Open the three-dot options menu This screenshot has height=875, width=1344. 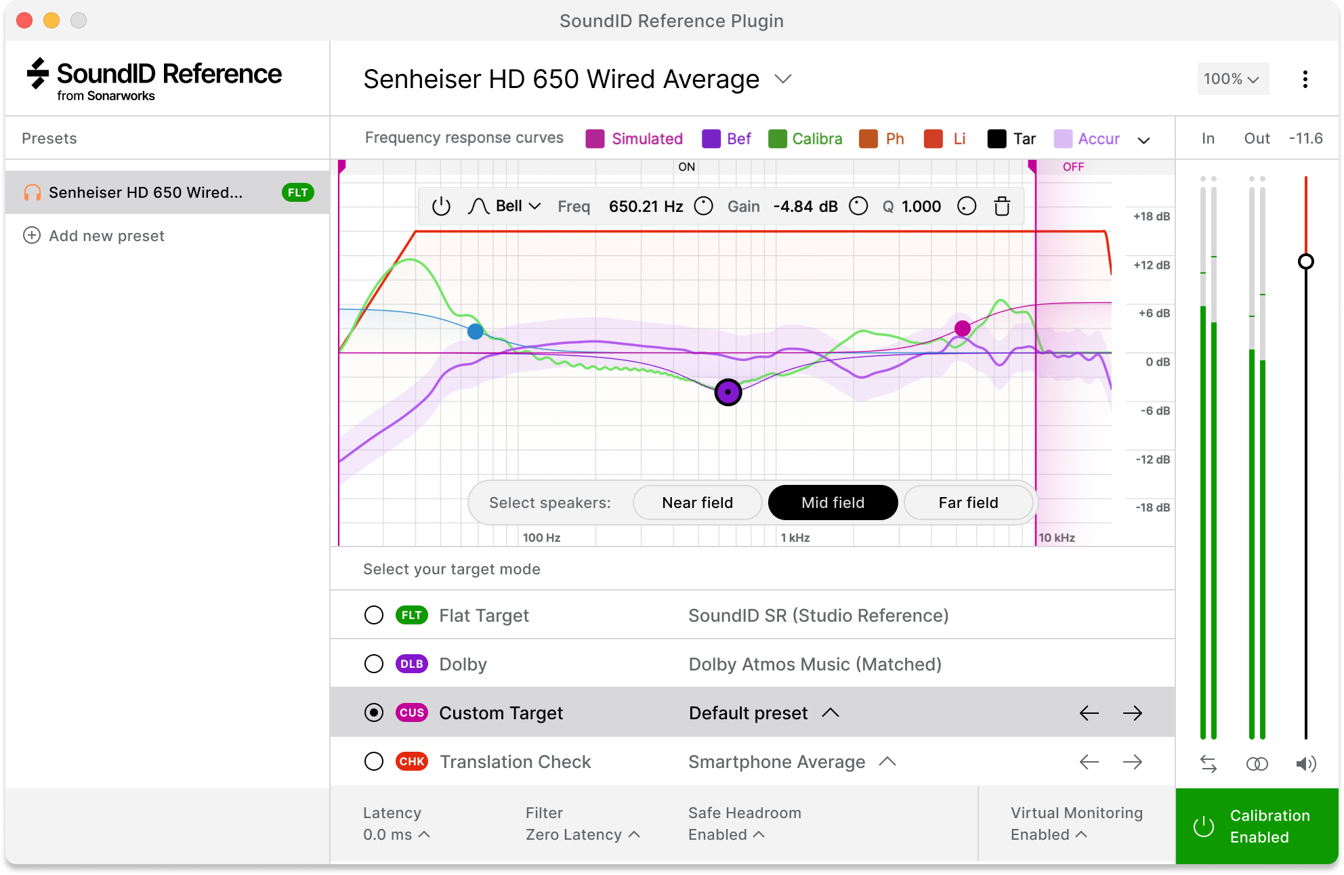click(1305, 79)
